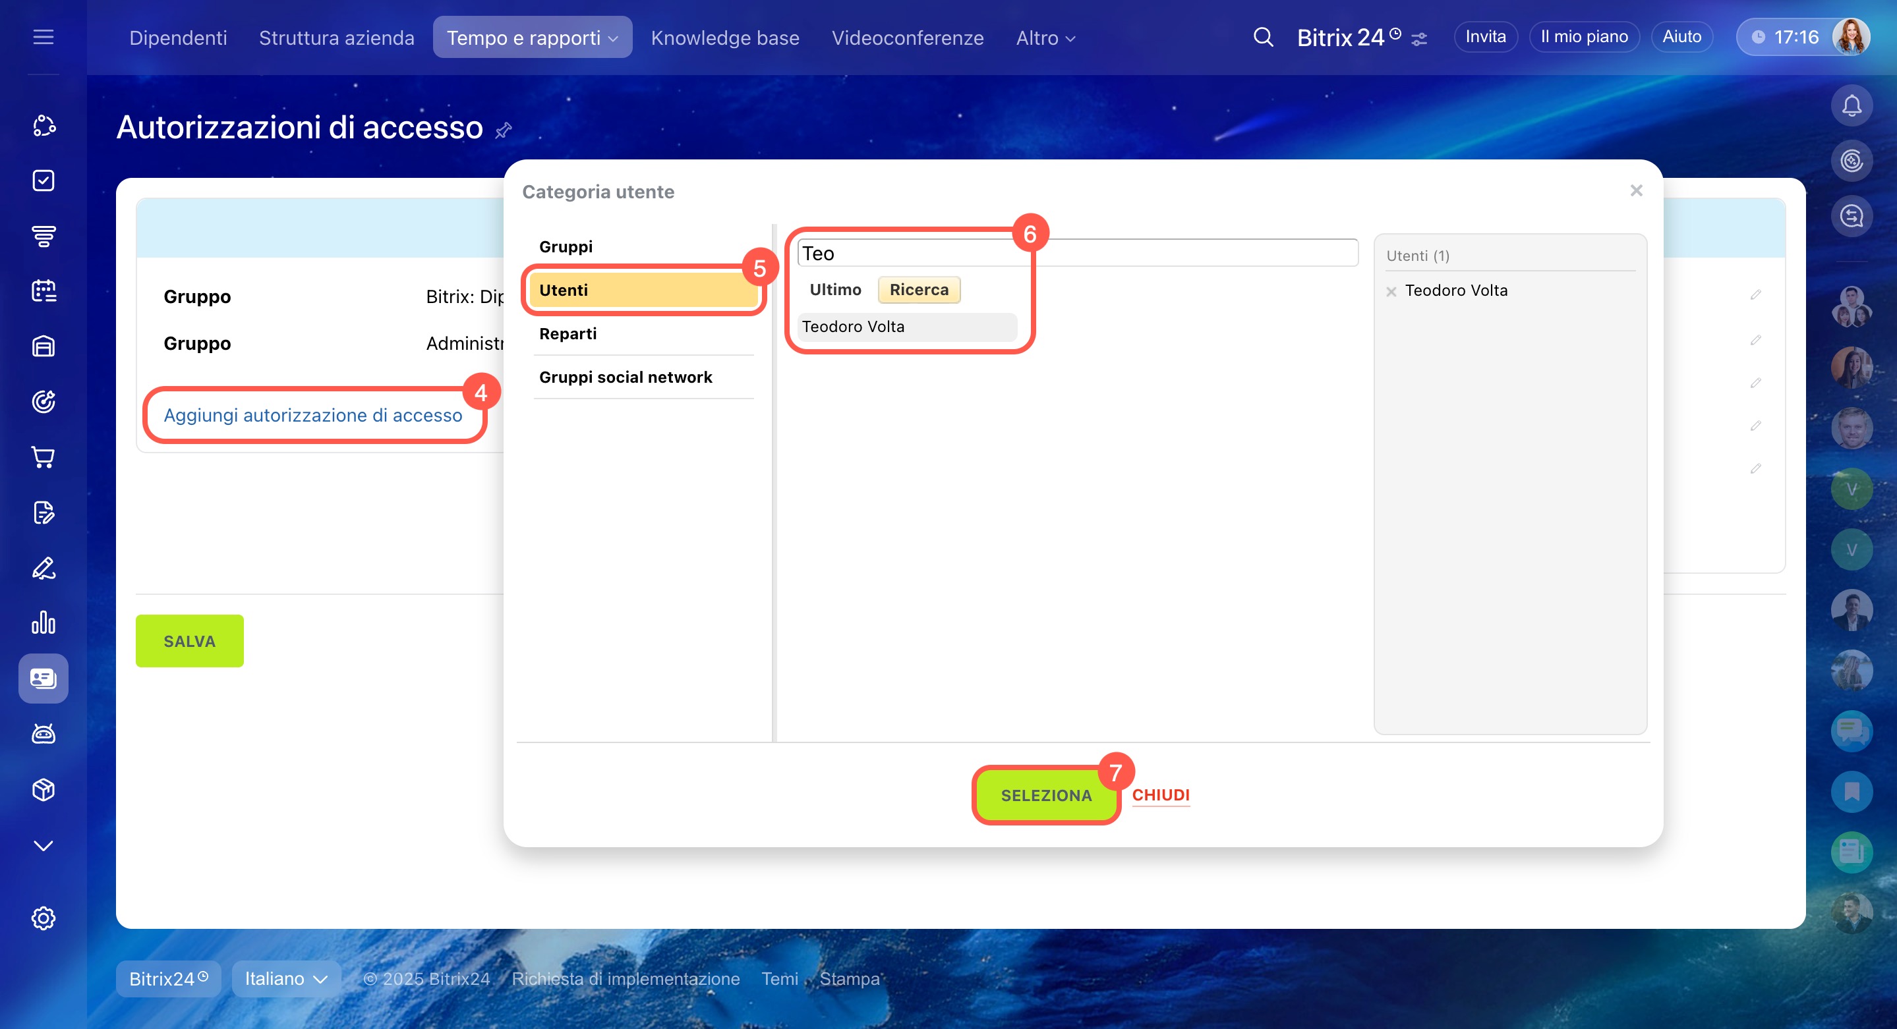Screen dimensions: 1897x1029
Task: Switch to the Ricerca filter
Action: (918, 289)
